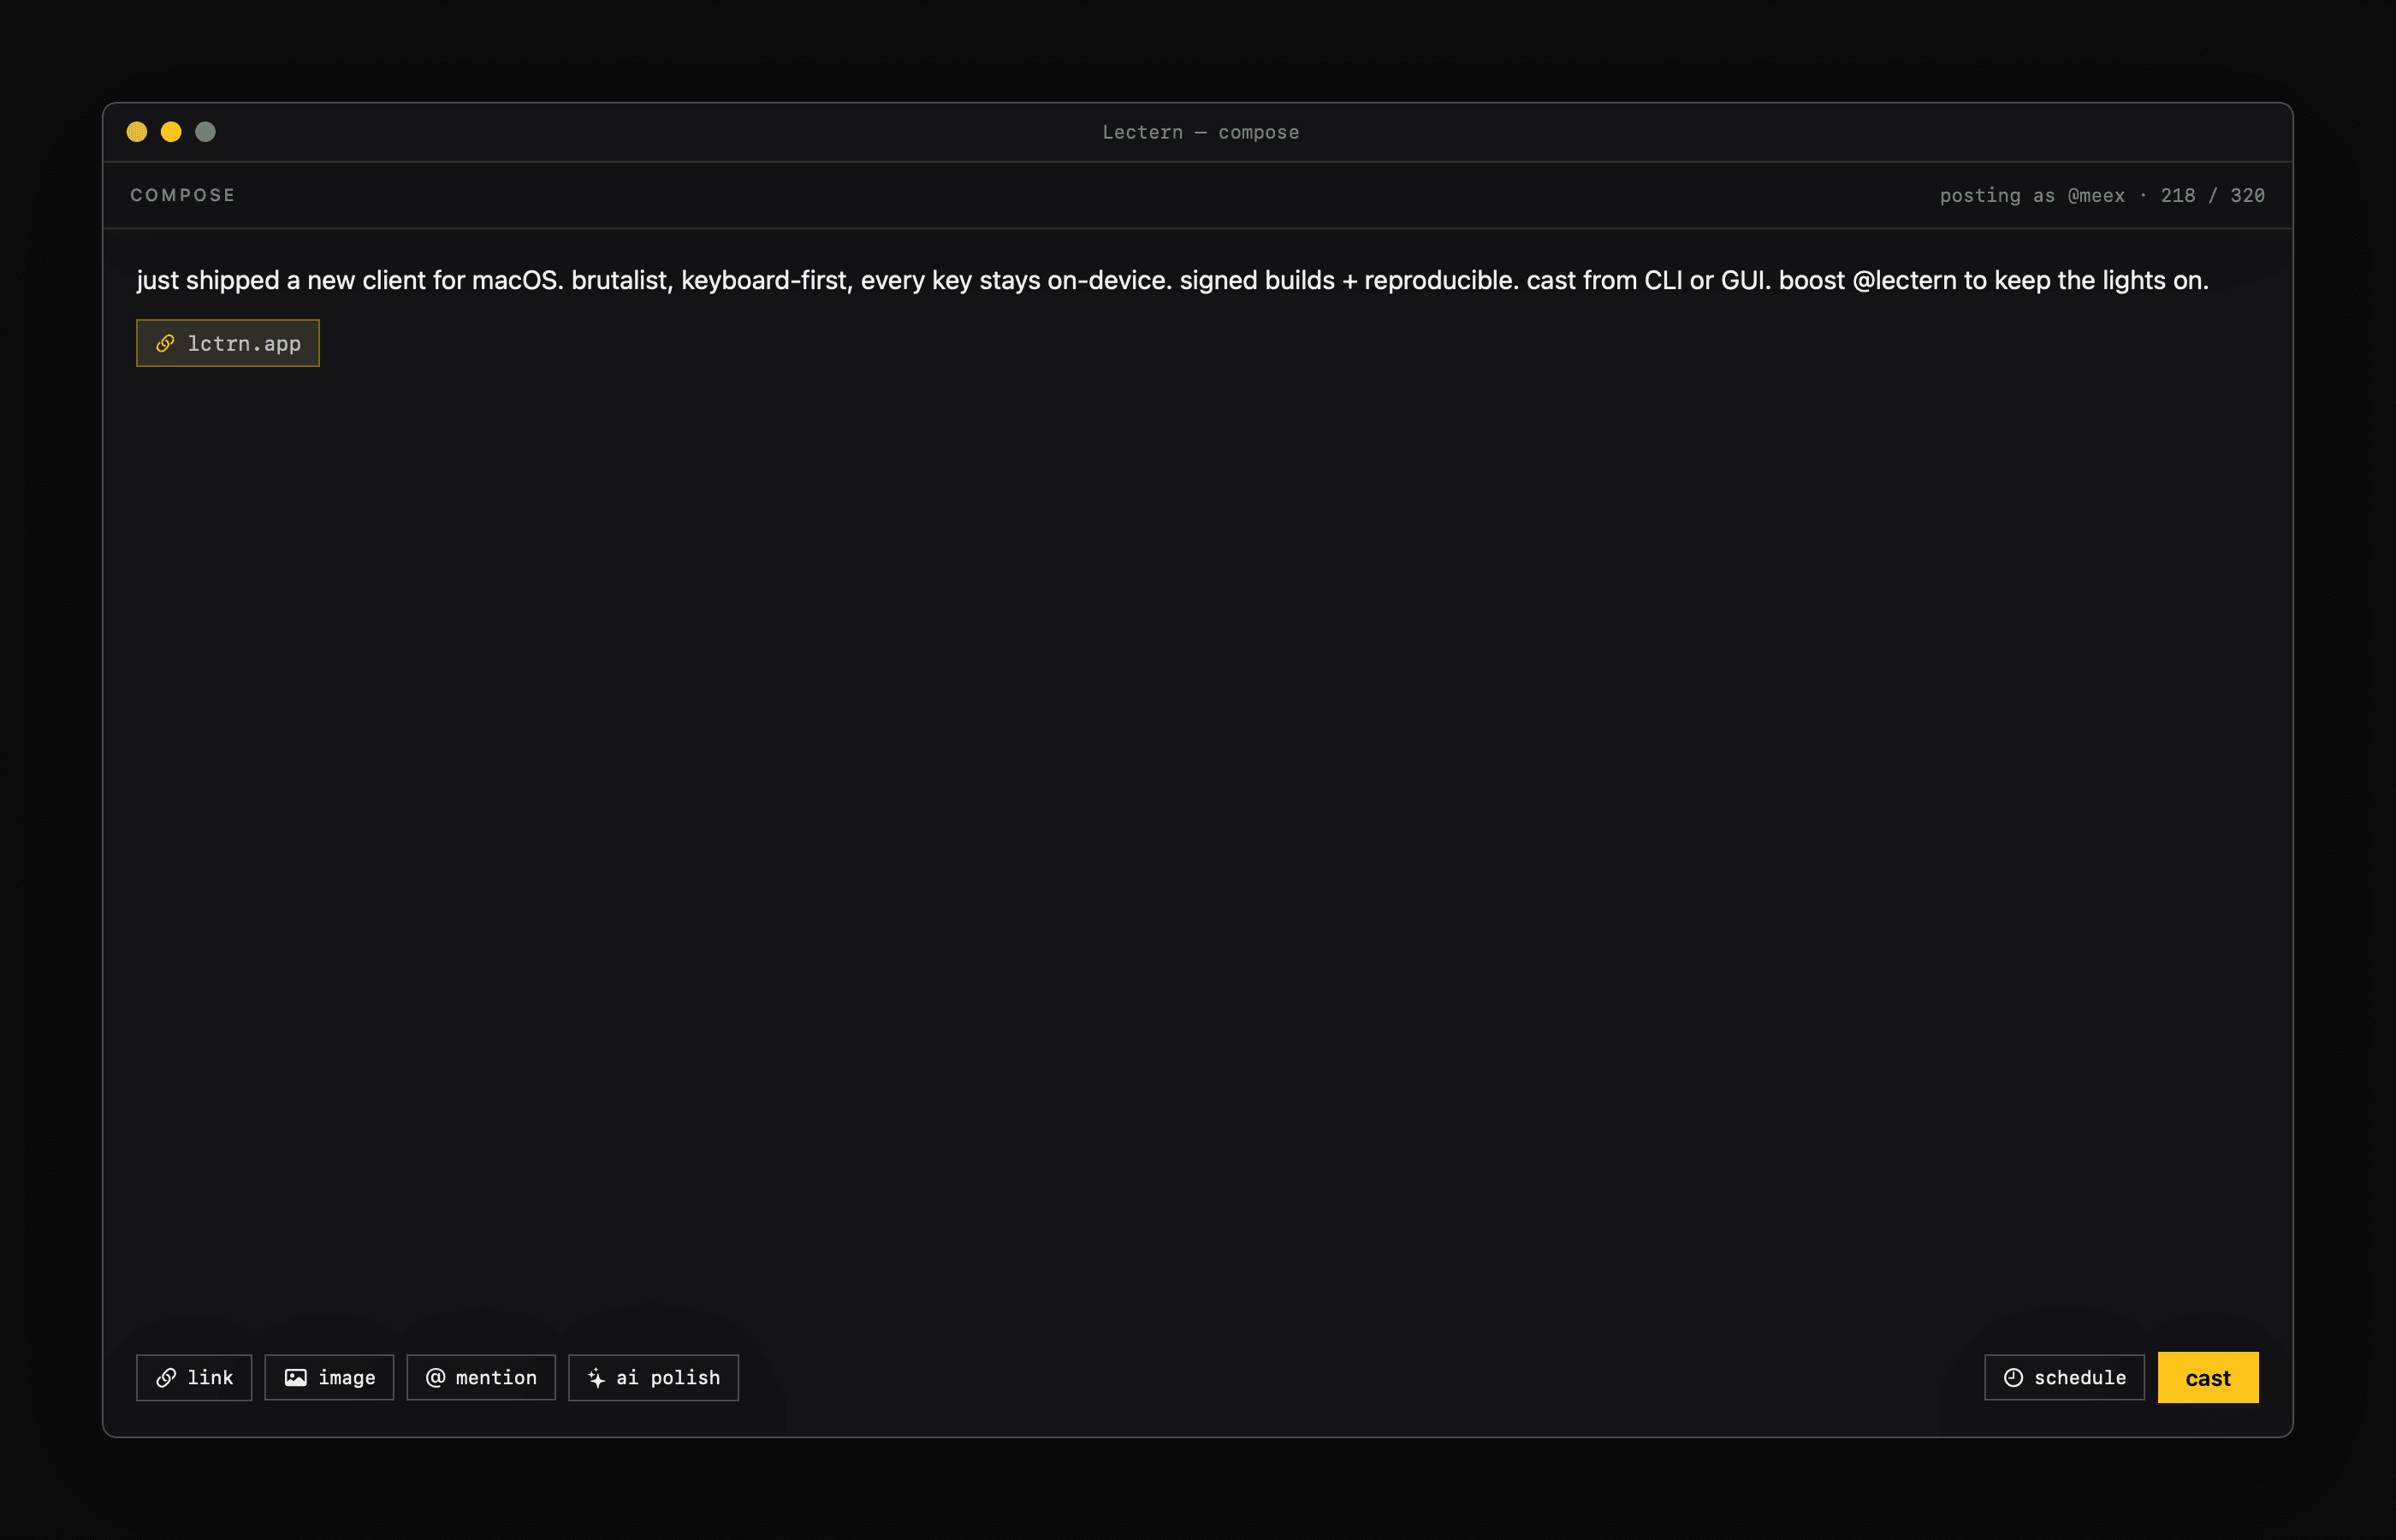Insert a mention with the mention button
The height and width of the screenshot is (1540, 2396).
tap(481, 1377)
